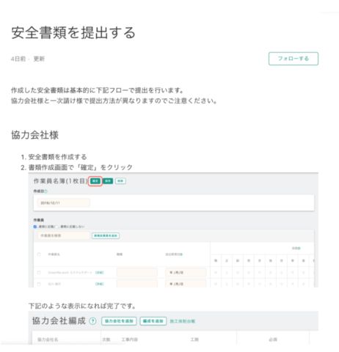
Task: Click the 協力会社を追加 button
Action: [x=119, y=321]
